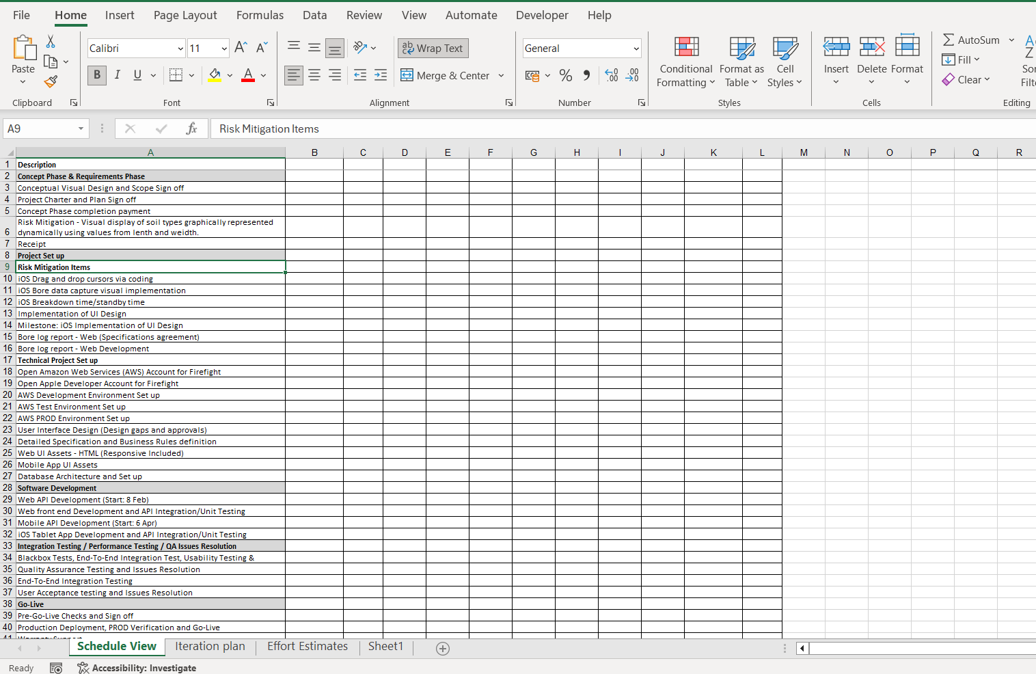
Task: Add a new worksheet with the plus button
Action: click(443, 648)
